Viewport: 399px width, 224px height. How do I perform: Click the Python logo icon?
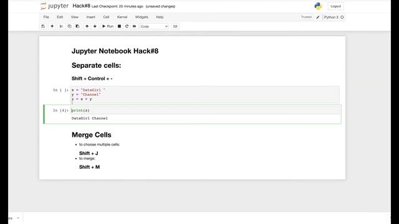pyautogui.click(x=318, y=6)
